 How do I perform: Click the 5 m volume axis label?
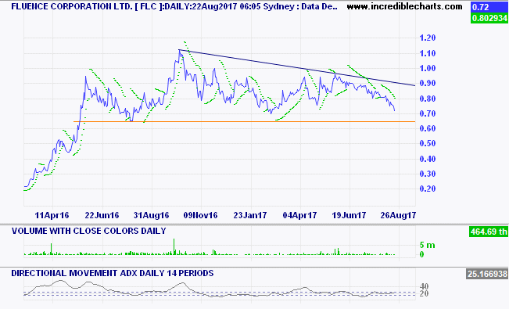pos(428,245)
